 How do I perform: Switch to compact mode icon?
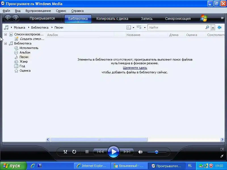click(222, 156)
